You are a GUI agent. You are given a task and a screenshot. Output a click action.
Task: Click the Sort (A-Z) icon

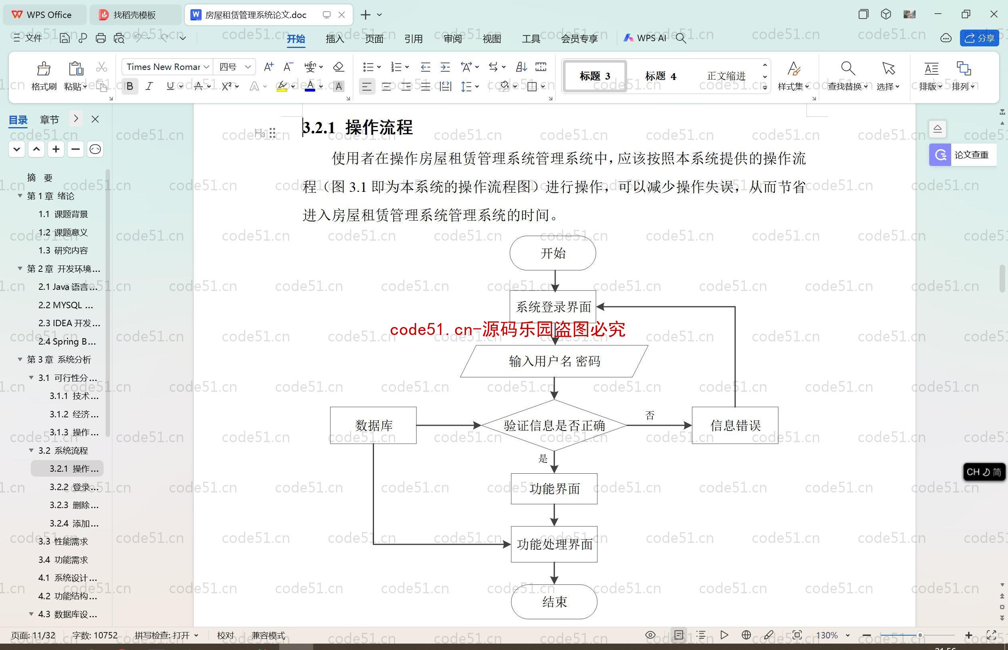point(521,67)
